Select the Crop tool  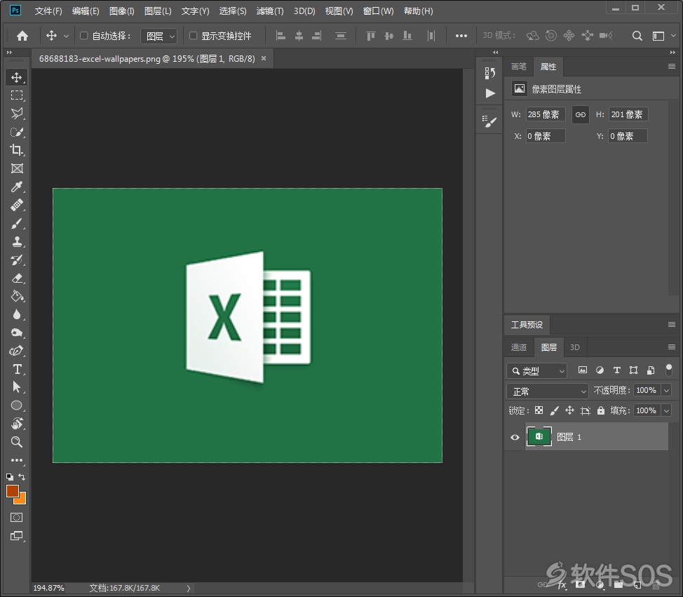[x=17, y=150]
